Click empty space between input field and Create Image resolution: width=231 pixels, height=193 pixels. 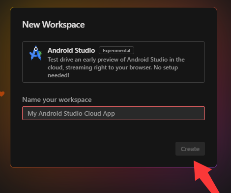tap(114, 131)
